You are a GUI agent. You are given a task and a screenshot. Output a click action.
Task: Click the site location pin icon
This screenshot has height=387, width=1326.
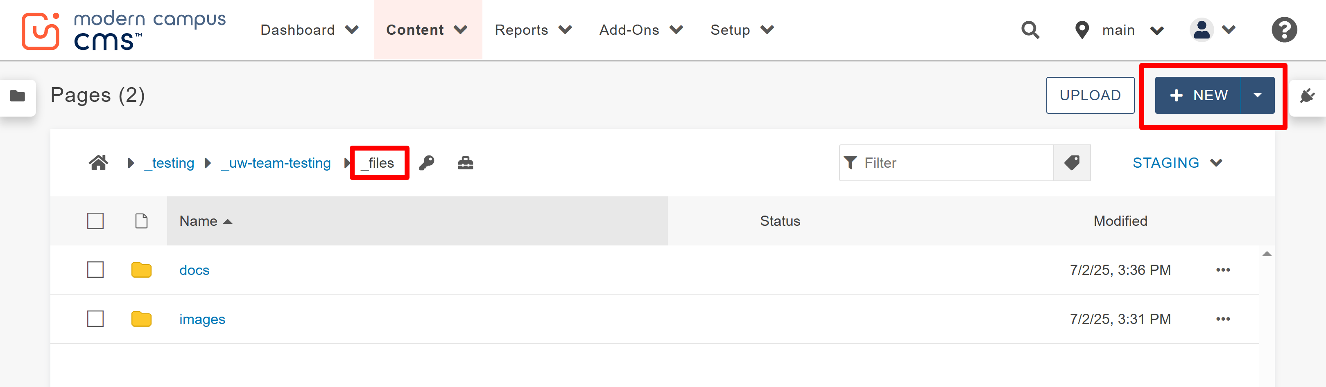[1082, 30]
